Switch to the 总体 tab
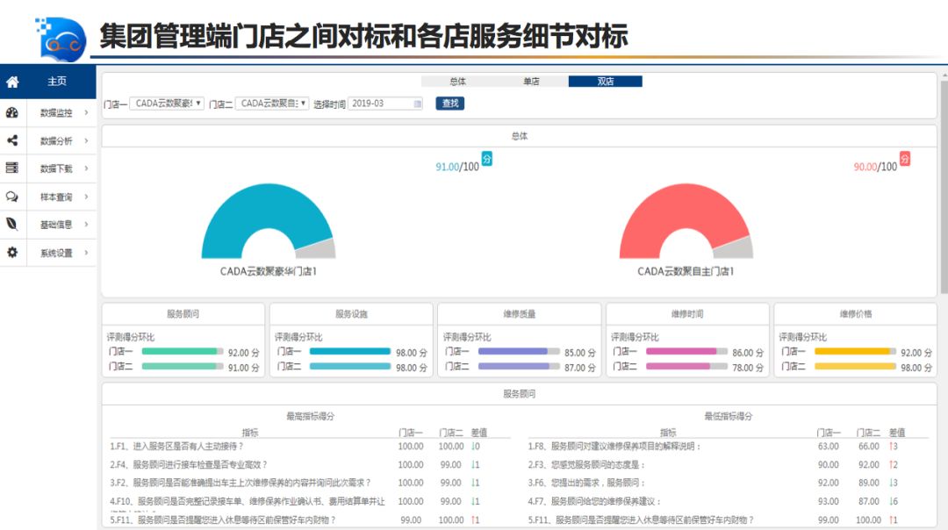Screen dimensions: 948x530 [x=457, y=82]
